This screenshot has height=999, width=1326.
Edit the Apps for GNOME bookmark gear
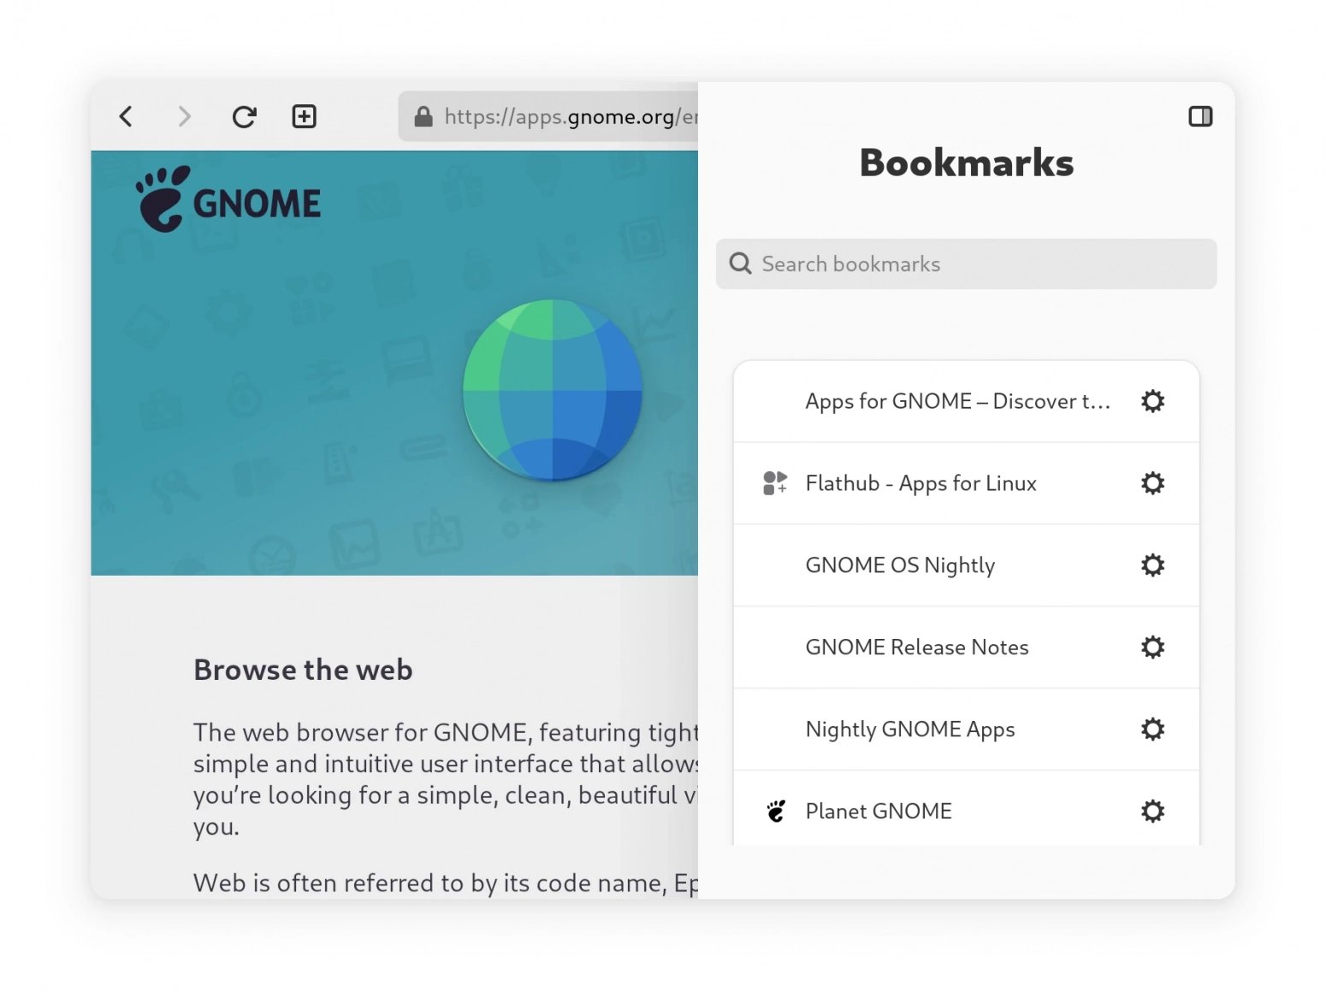click(1152, 401)
